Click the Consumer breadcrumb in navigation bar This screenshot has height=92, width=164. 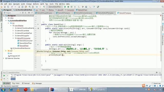pyautogui.click(x=69, y=10)
